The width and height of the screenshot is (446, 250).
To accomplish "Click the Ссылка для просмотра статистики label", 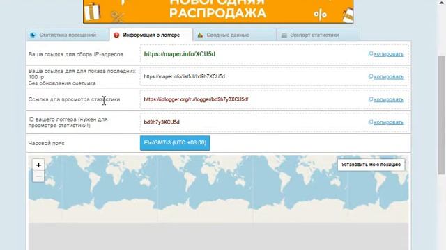I will 74,99.
